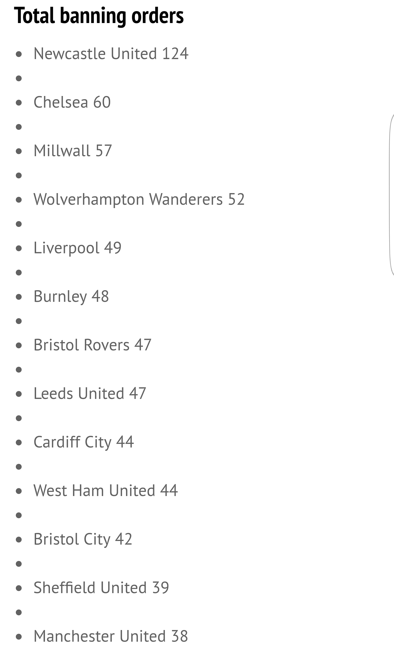The width and height of the screenshot is (394, 650).
Task: Click the Liverpool 49 list entry
Action: [77, 248]
